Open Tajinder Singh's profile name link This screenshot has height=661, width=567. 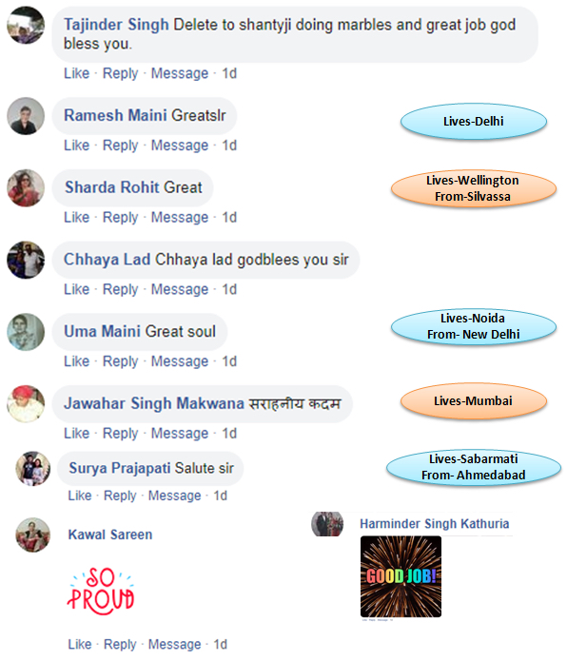point(116,25)
